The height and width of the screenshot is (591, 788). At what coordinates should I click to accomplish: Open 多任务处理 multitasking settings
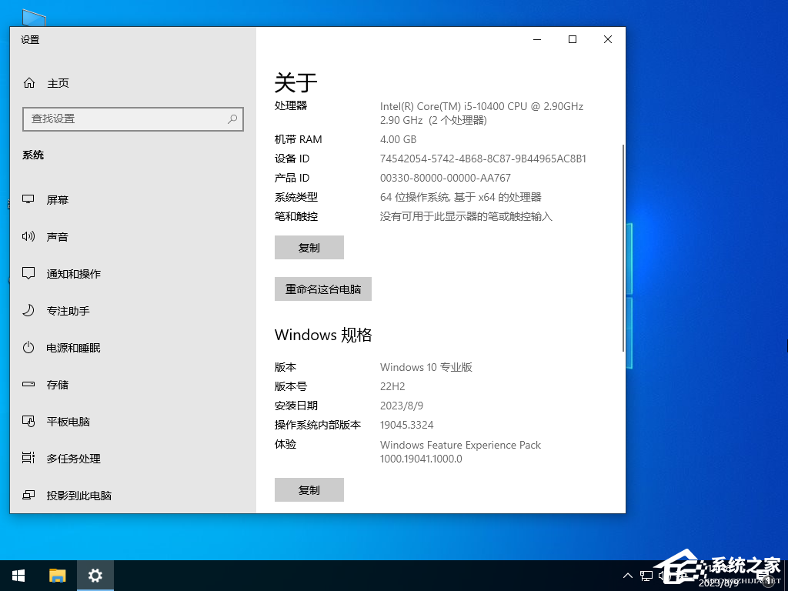[73, 458]
